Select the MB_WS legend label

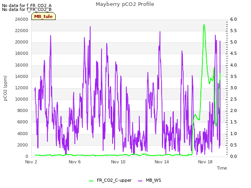tap(153, 180)
